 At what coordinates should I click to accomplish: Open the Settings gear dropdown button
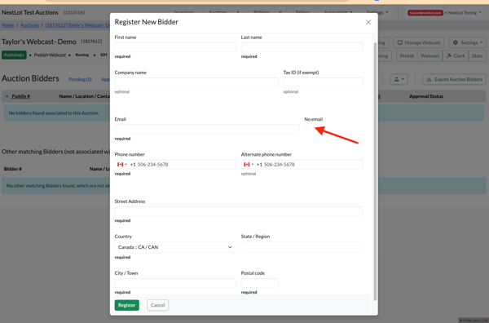pyautogui.click(x=467, y=42)
